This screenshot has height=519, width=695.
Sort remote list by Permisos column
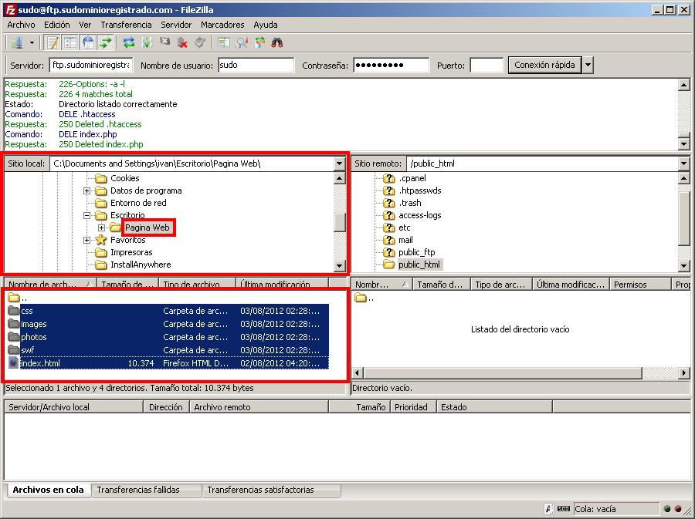[x=640, y=285]
